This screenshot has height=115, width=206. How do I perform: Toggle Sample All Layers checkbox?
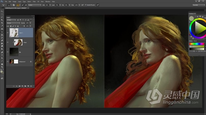(85, 5)
